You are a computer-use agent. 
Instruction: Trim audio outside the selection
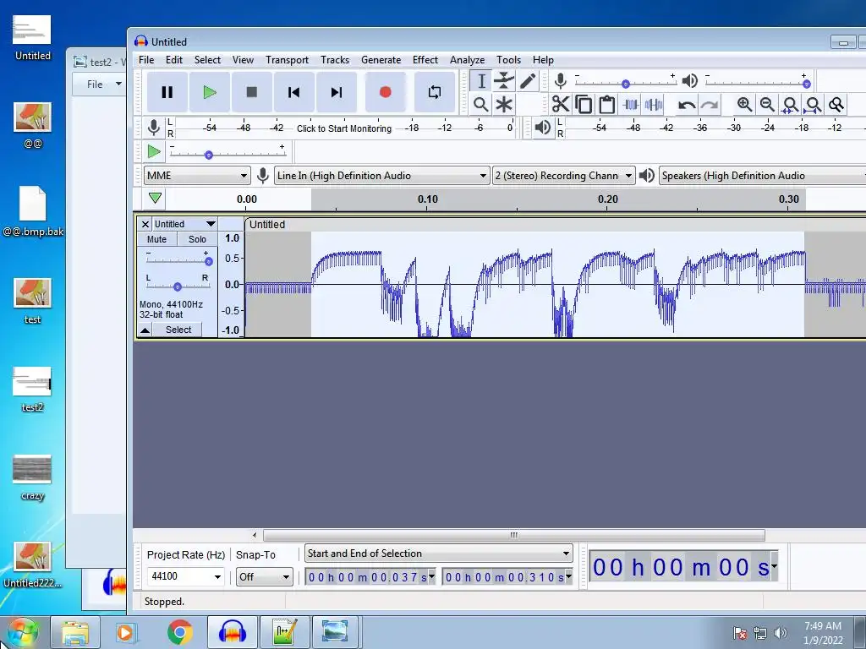point(630,104)
